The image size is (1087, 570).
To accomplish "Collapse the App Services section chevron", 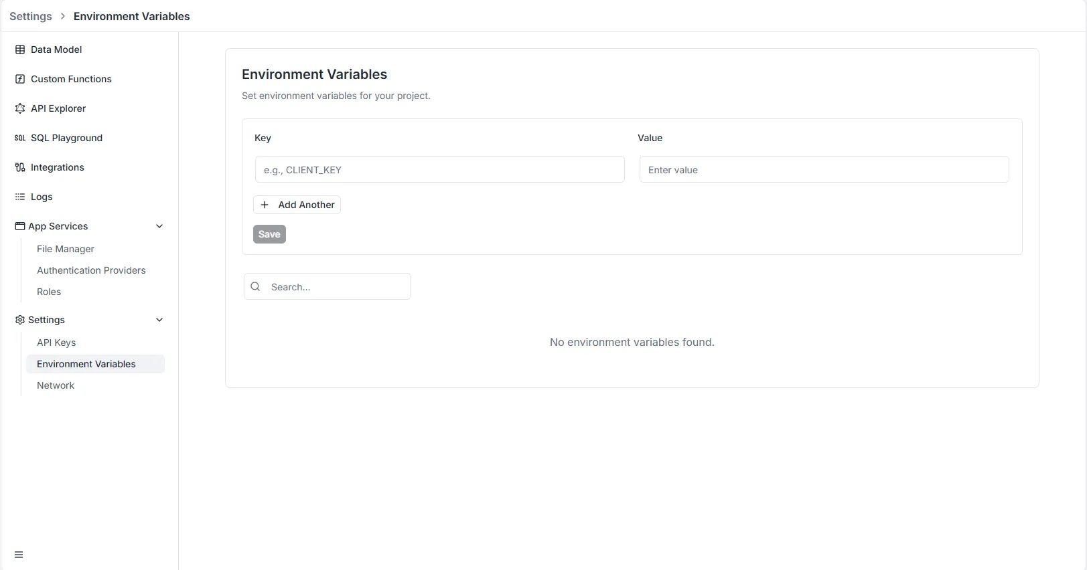I will coord(159,226).
